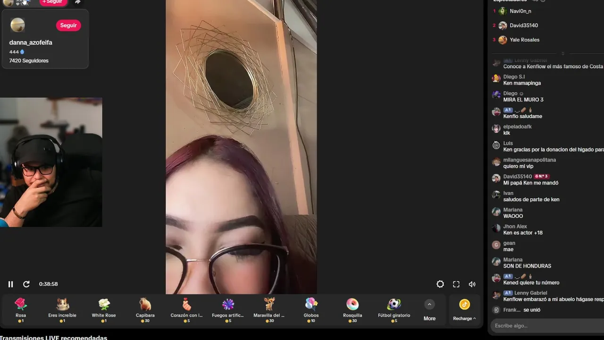
Task: Click the Transmisiones LIVE recomendadas heading
Action: 53,338
